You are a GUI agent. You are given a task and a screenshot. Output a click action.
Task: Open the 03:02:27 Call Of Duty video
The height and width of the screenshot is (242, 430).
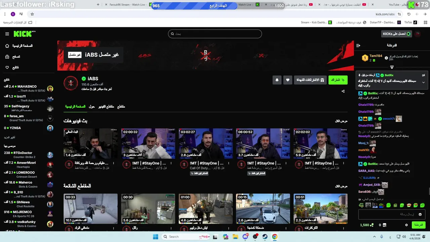coord(206,144)
